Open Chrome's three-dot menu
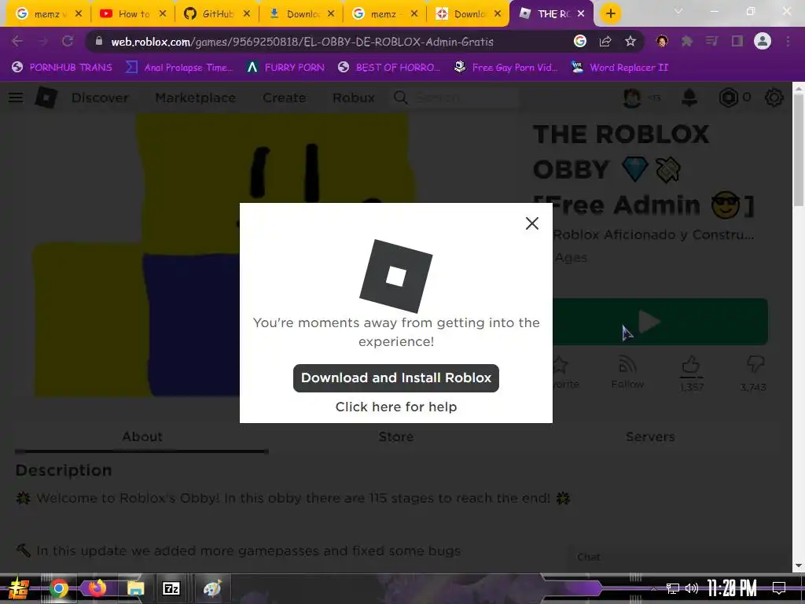The width and height of the screenshot is (805, 604). pos(788,42)
